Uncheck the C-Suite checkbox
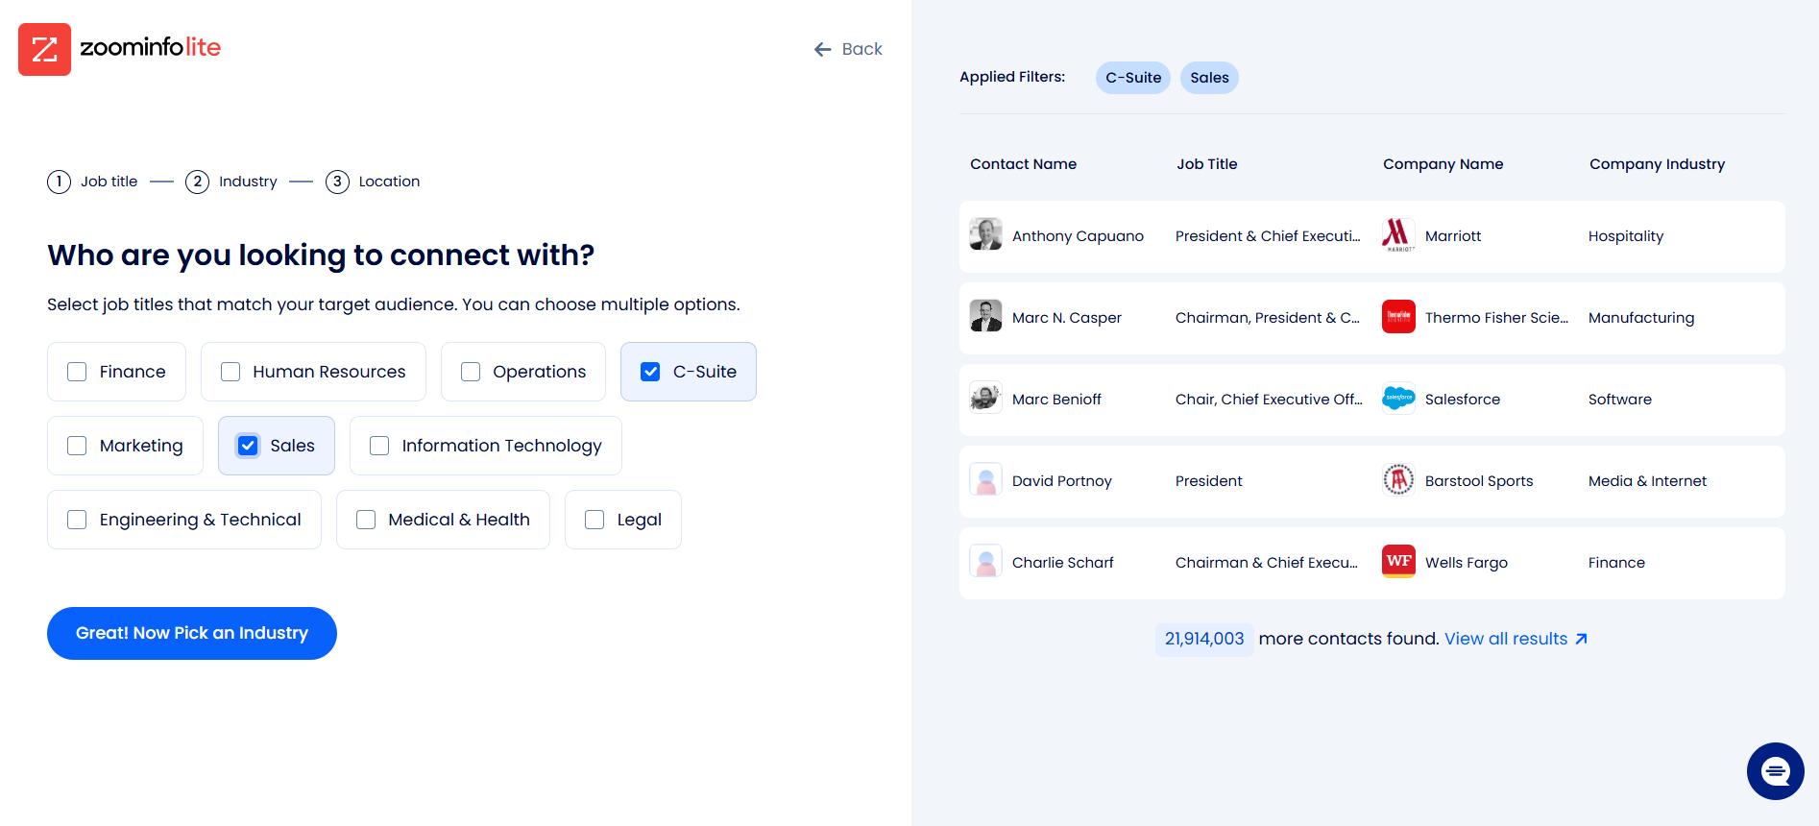Screen dimensions: 1819x826 coord(650,372)
